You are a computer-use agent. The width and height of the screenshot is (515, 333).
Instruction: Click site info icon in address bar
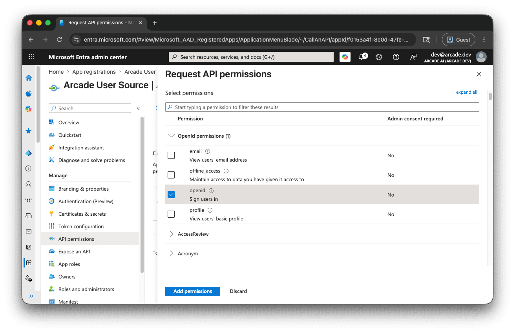pos(77,40)
